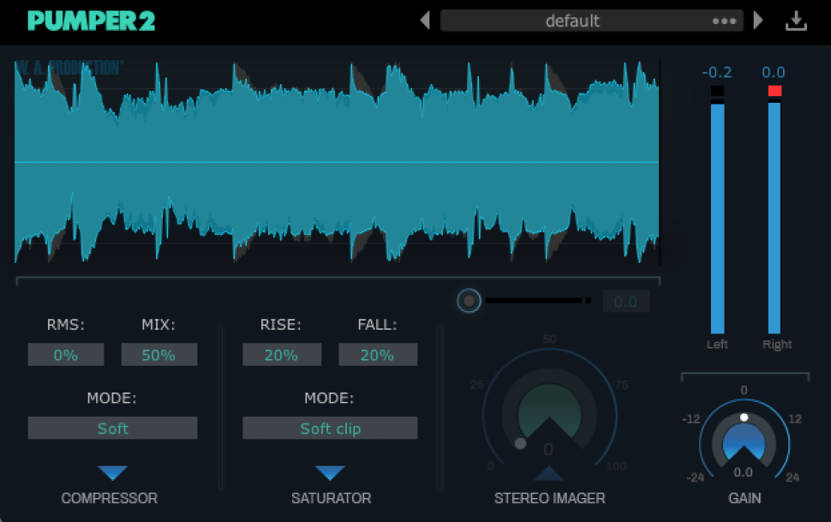
Task: Click the Left channel clip indicator
Action: 717,91
